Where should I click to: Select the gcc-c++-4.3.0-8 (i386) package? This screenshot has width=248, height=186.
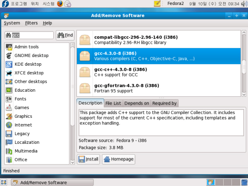pos(159,72)
